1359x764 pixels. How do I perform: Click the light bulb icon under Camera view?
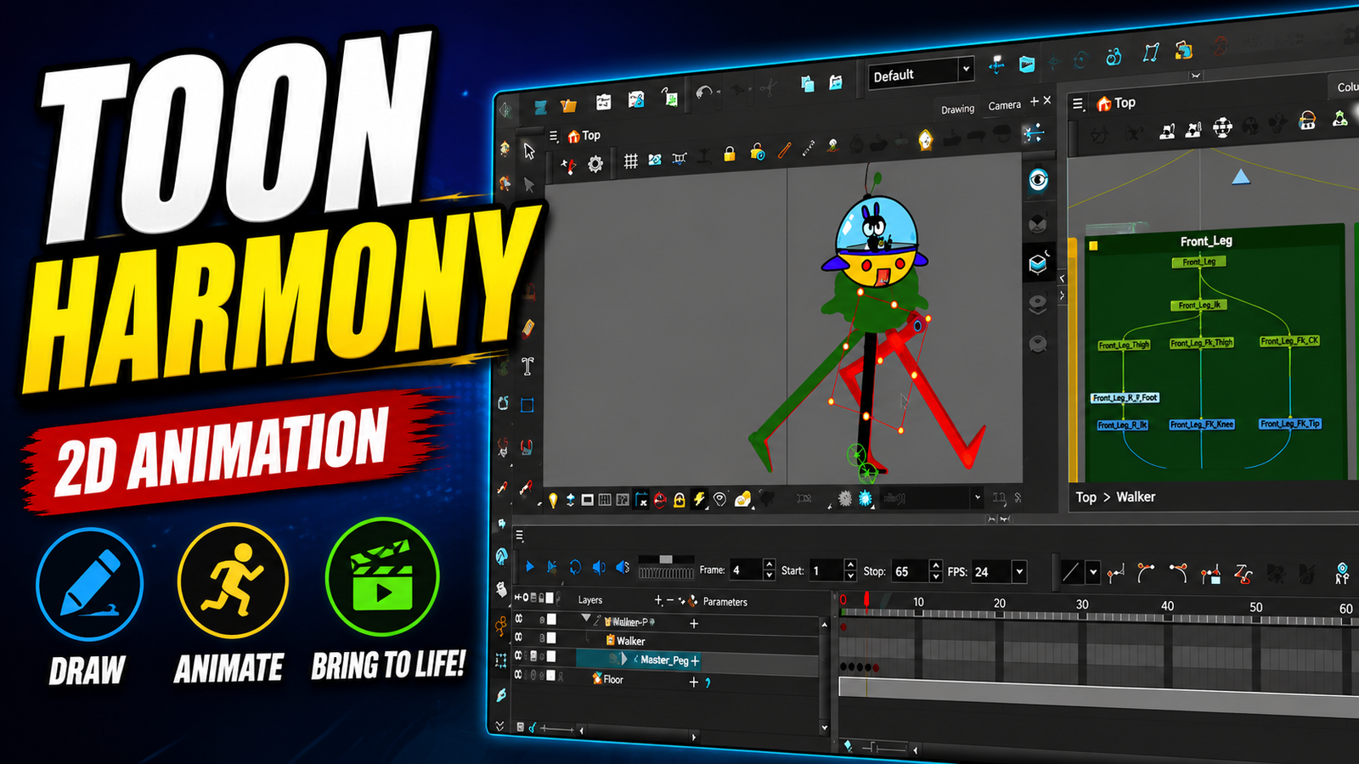(x=553, y=500)
